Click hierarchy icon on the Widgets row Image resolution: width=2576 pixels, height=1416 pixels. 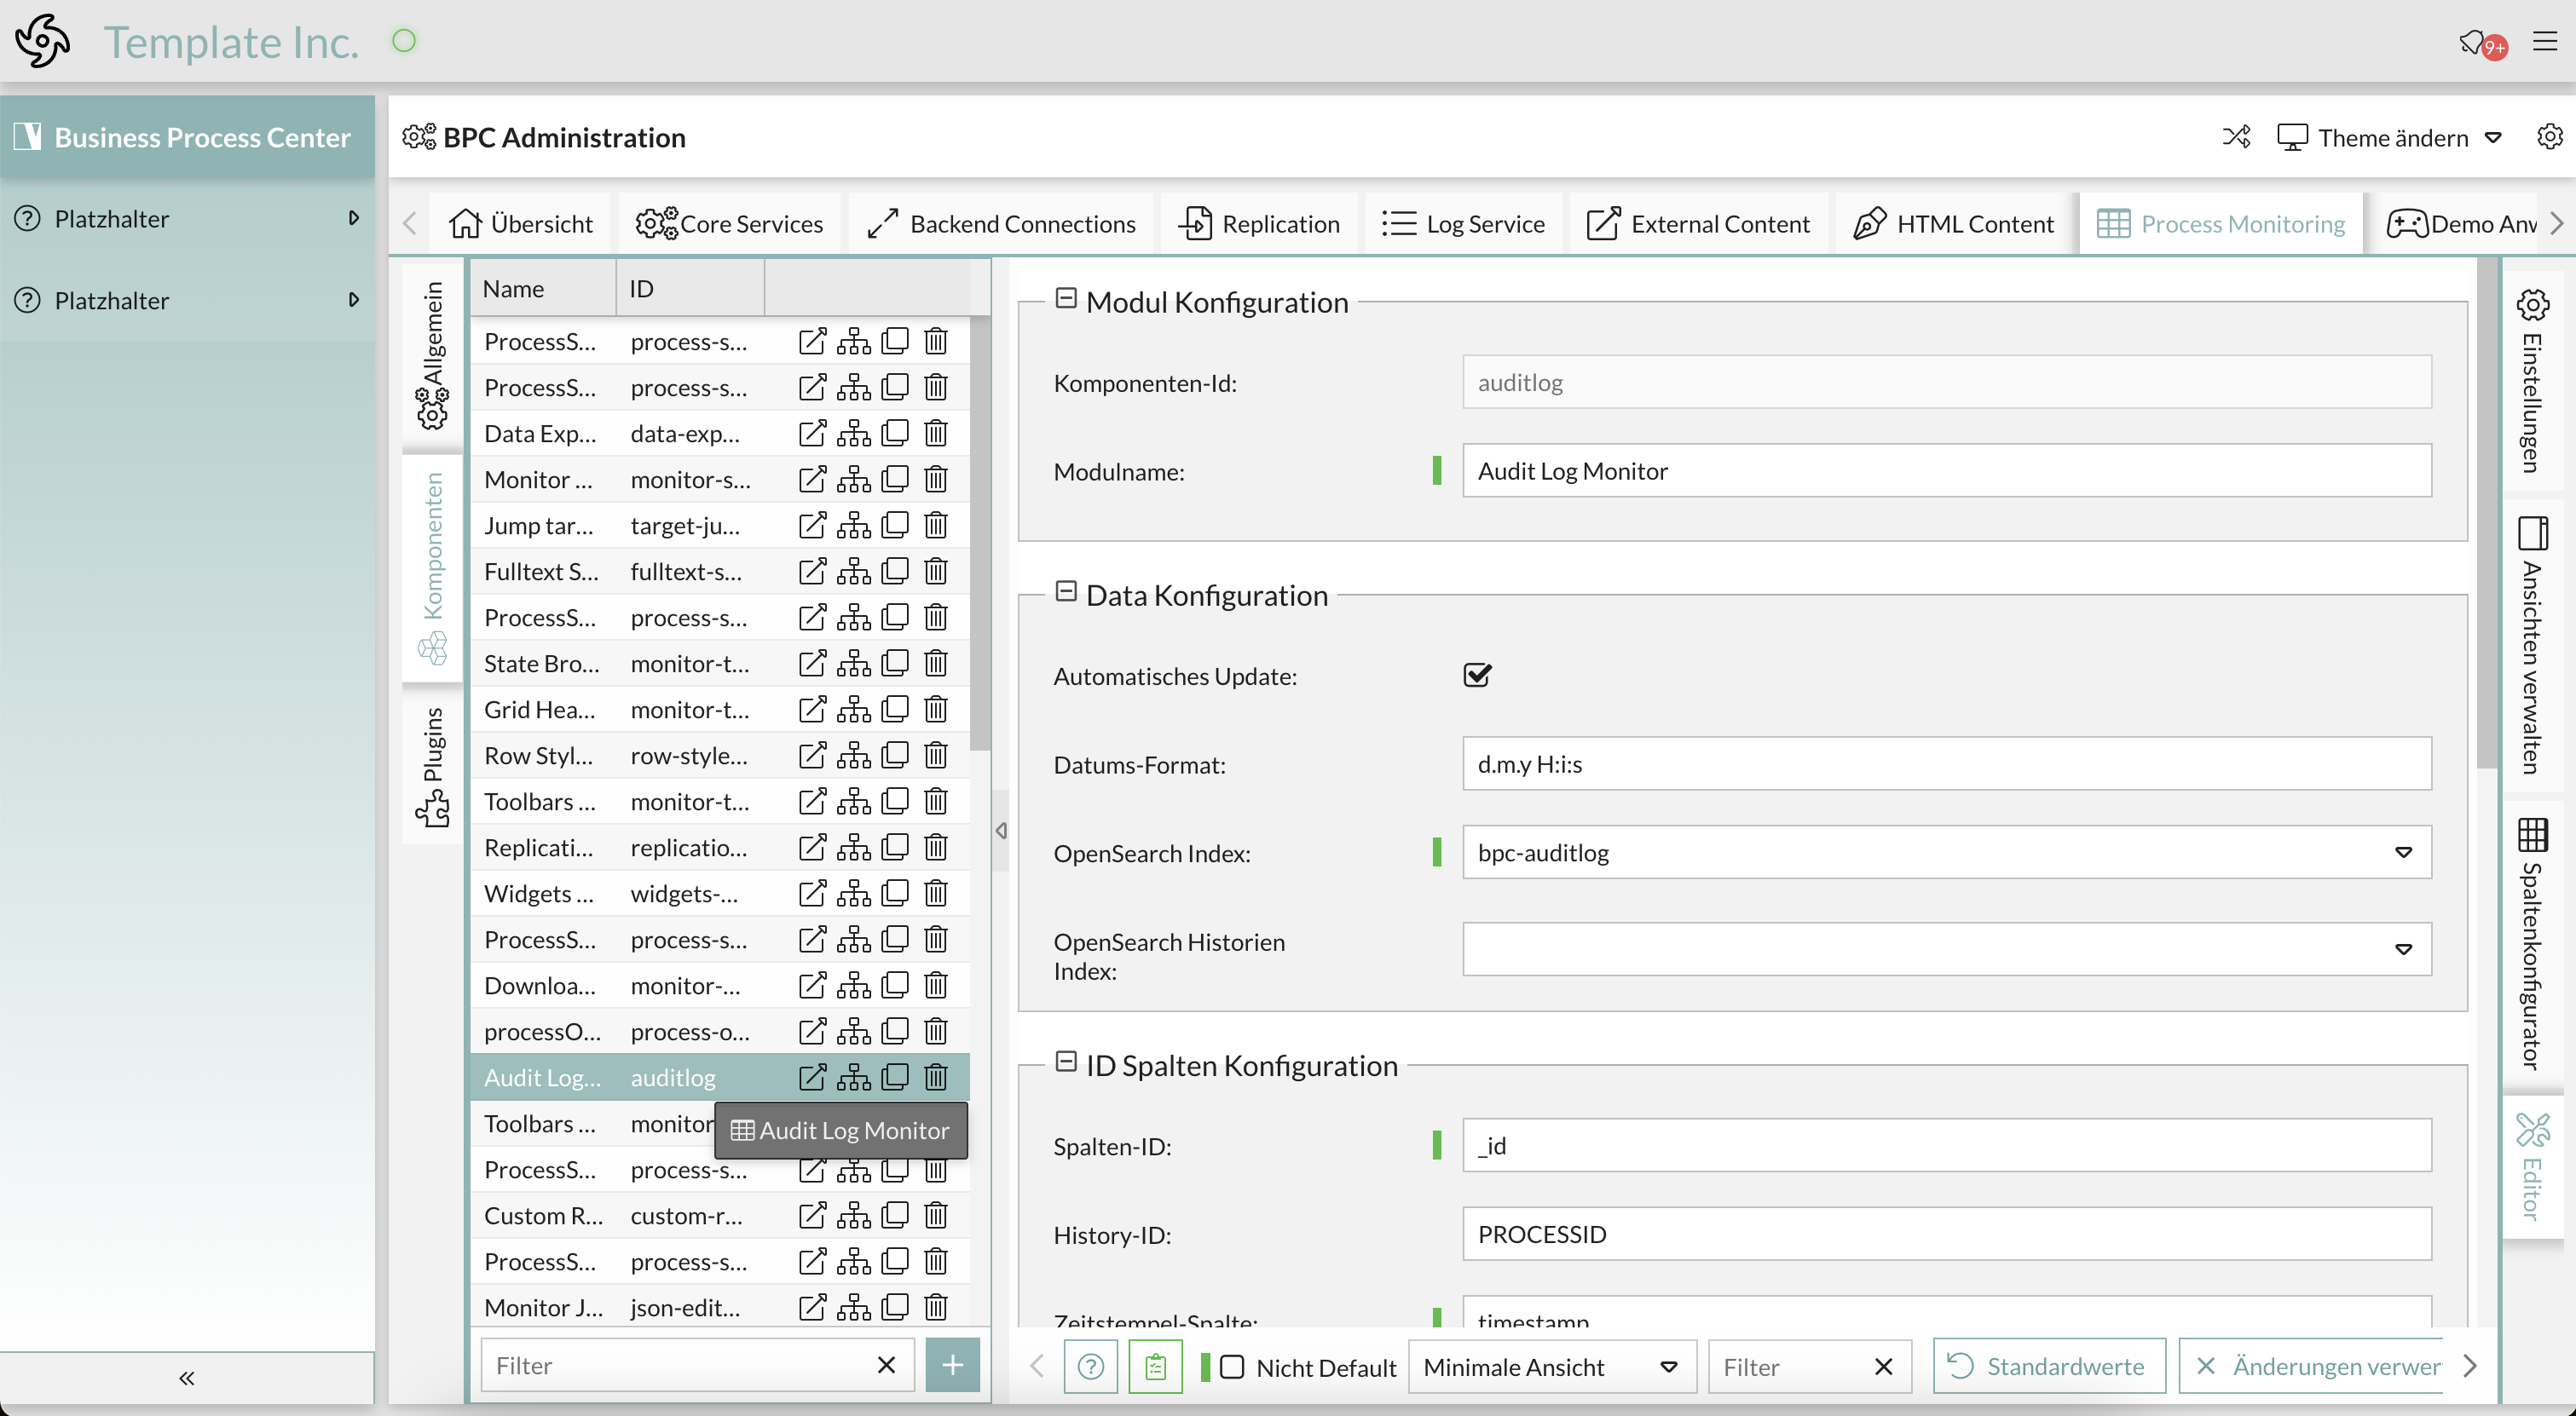click(853, 892)
